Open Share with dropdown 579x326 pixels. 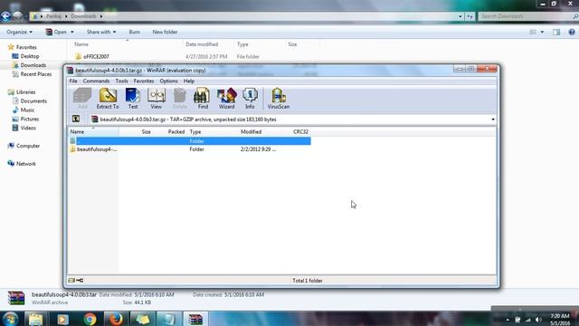[x=101, y=33]
